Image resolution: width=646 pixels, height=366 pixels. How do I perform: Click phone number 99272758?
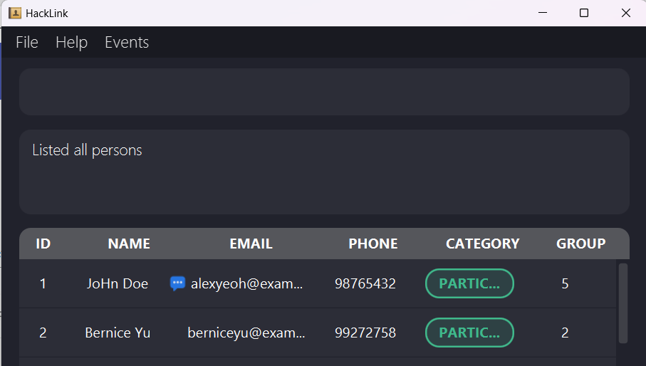(365, 333)
